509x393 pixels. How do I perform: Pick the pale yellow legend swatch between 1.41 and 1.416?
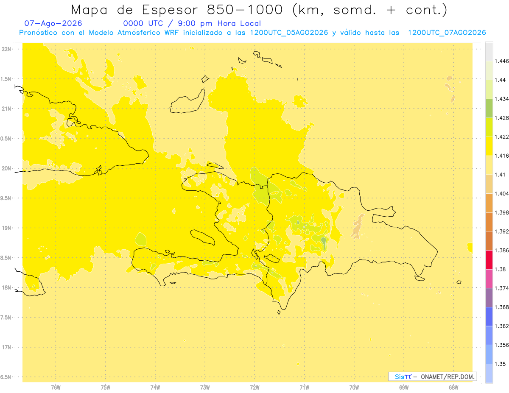point(489,165)
